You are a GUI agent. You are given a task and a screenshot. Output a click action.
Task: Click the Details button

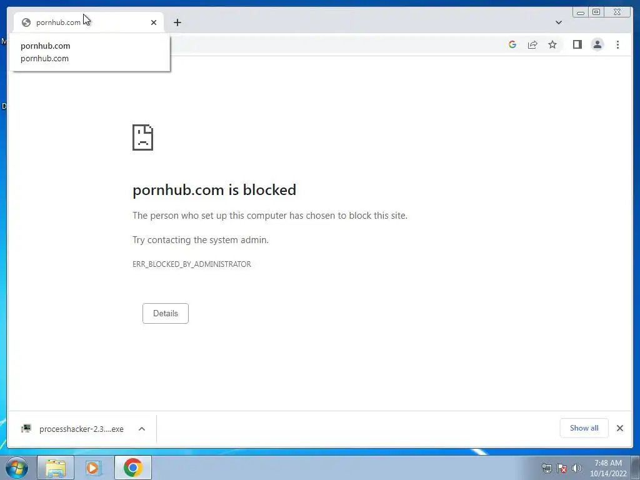(165, 314)
